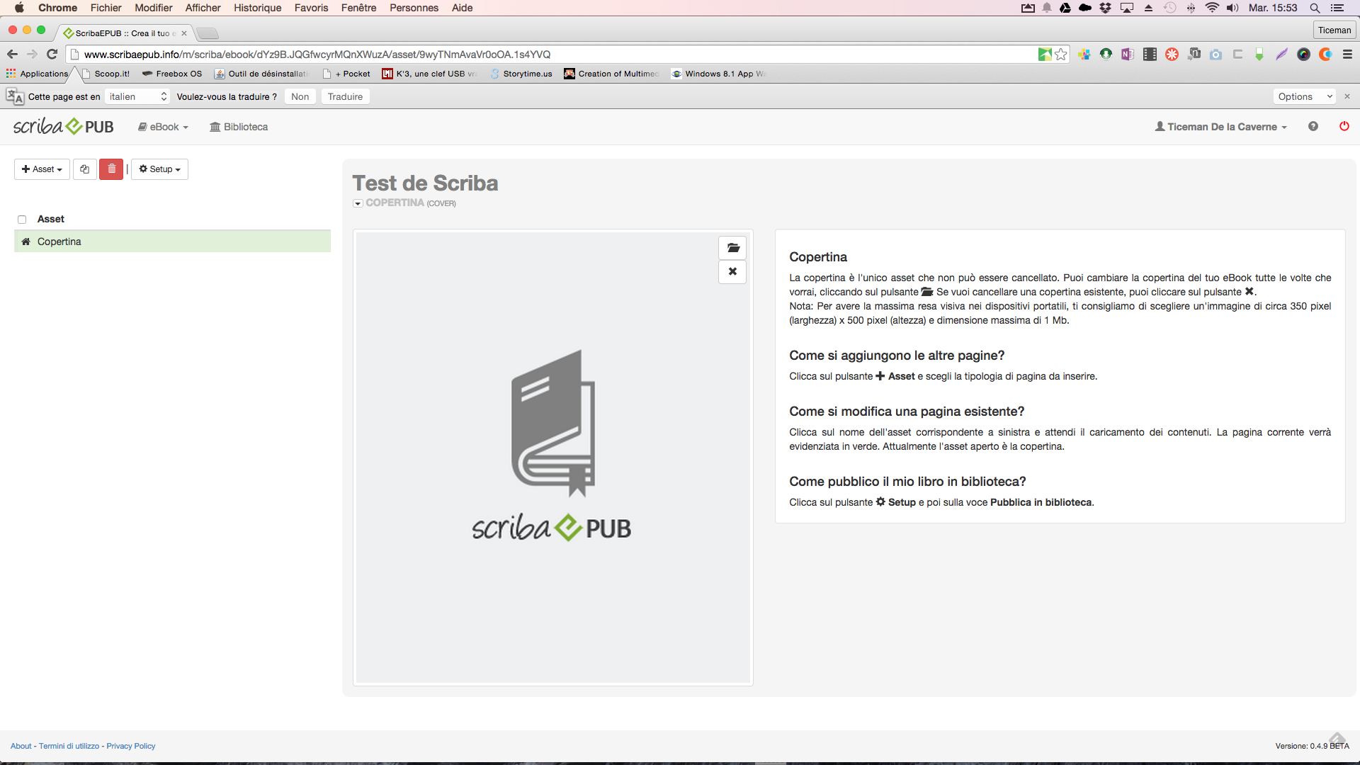Click the browser back arrow
The height and width of the screenshot is (765, 1360).
pyautogui.click(x=12, y=55)
